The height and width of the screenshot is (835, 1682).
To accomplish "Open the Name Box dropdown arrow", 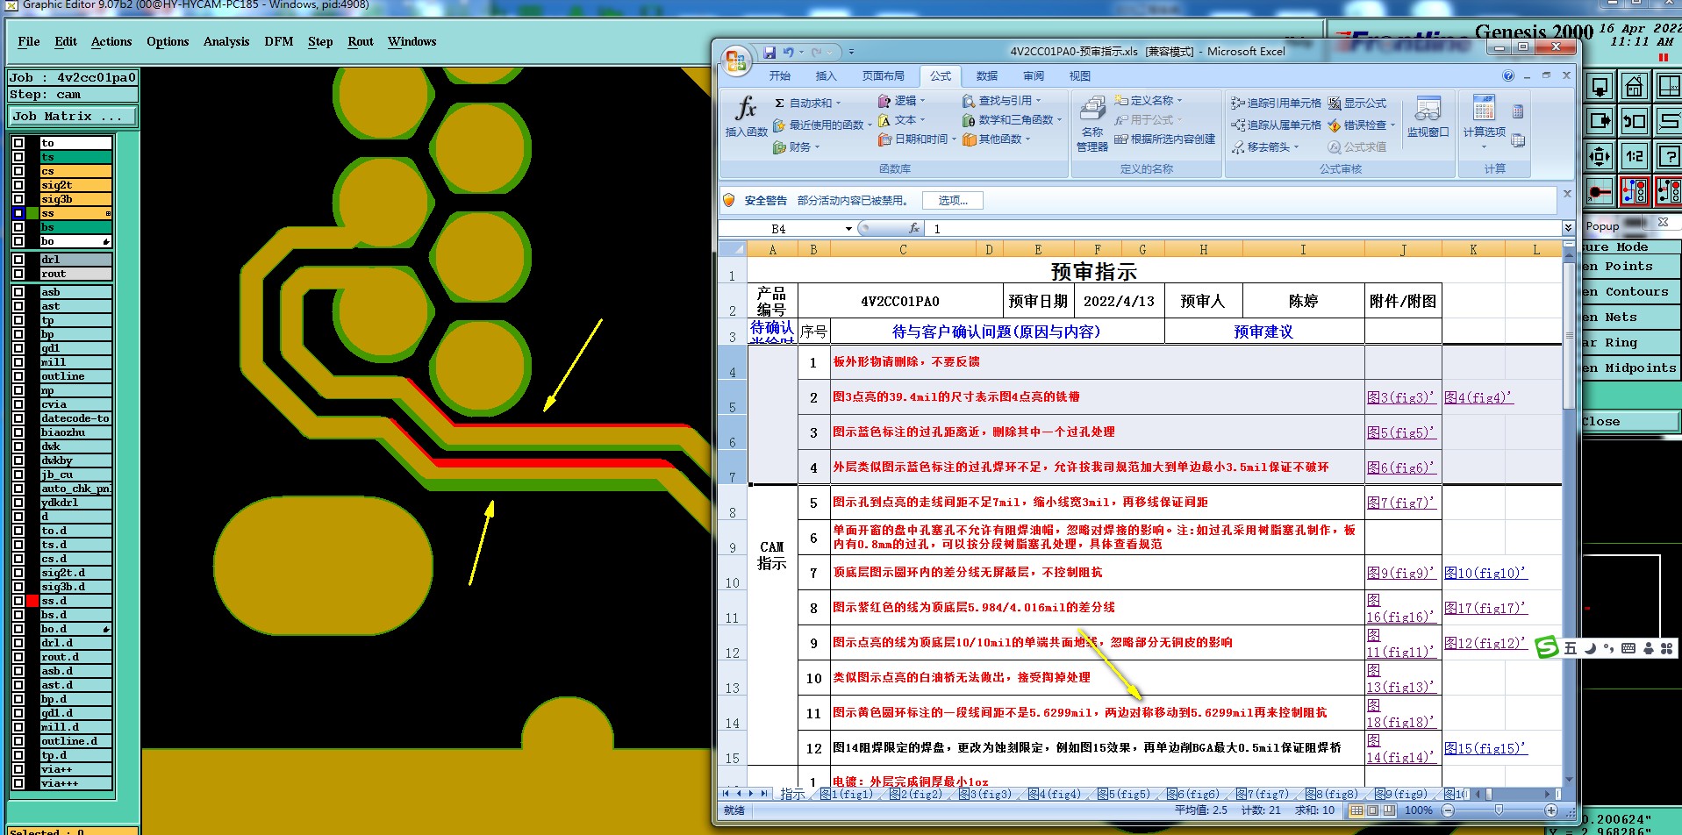I will click(848, 228).
